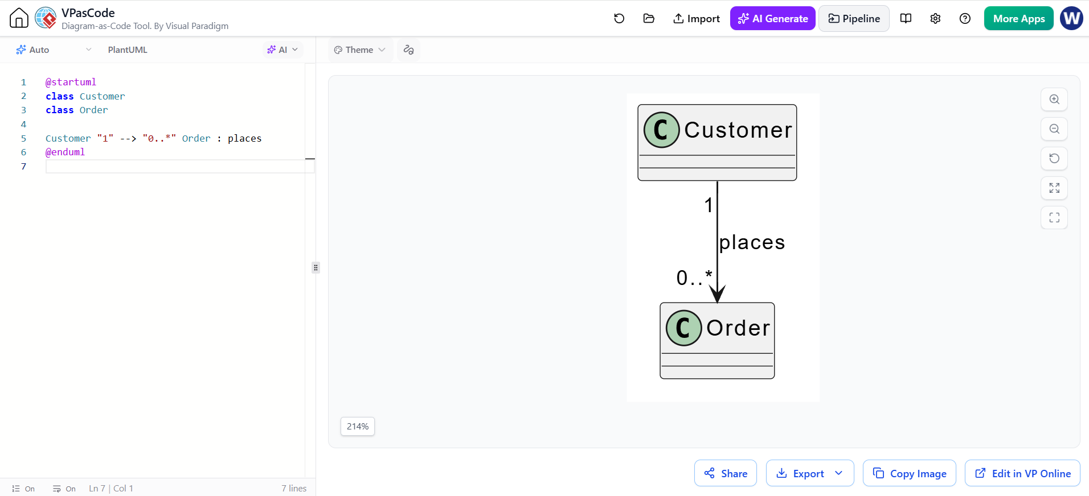1089x496 pixels.
Task: Click the history restore icon
Action: pyautogui.click(x=619, y=18)
